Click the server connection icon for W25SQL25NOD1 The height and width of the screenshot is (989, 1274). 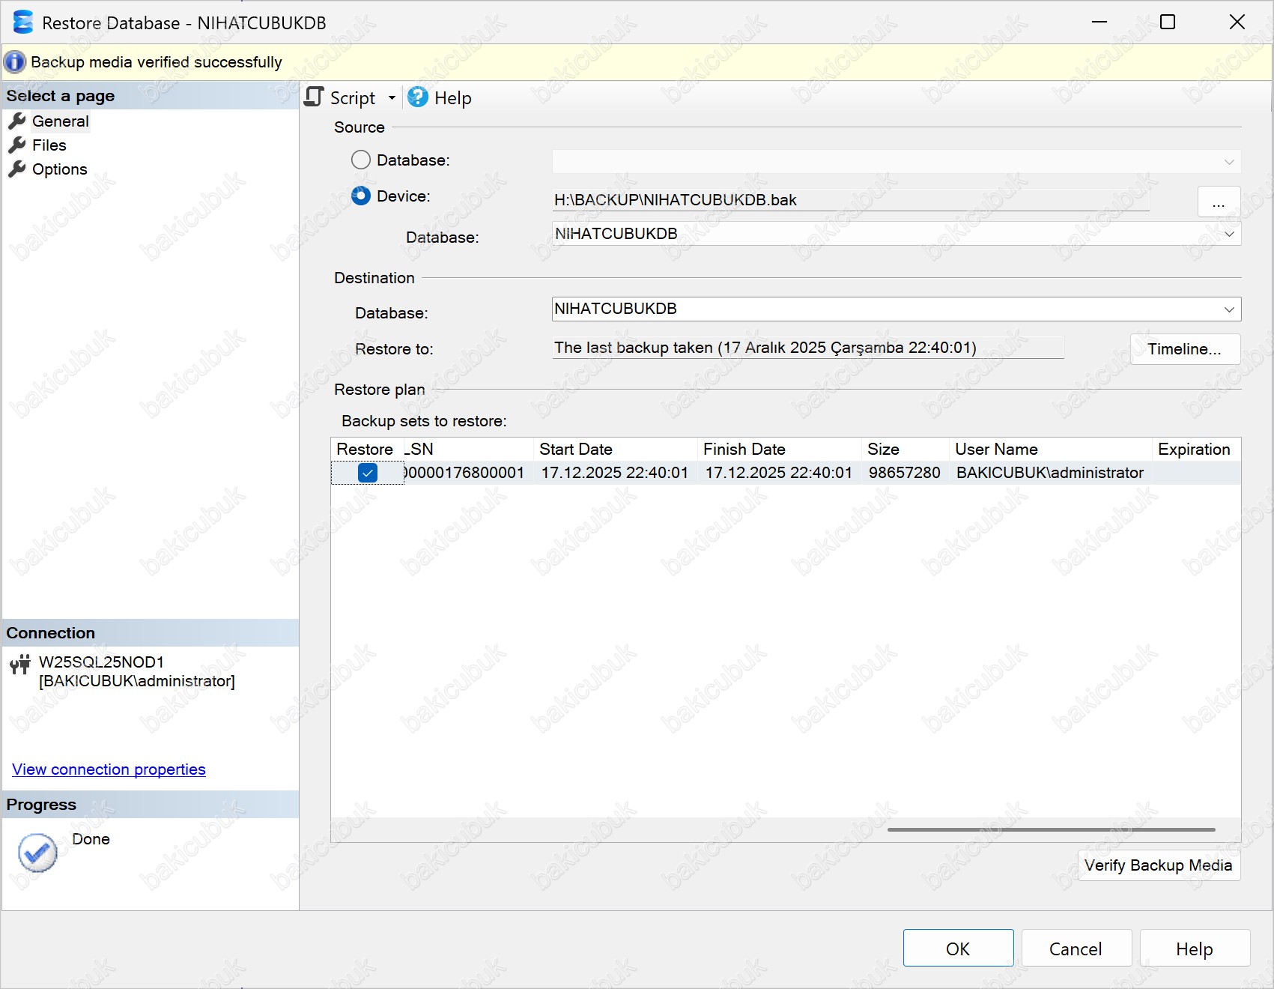pyautogui.click(x=20, y=665)
